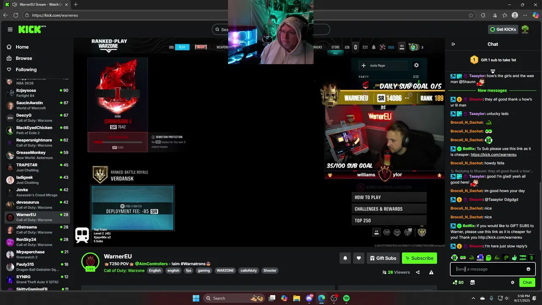This screenshot has height=305, width=542.
Task: Click the 80 channel points balance
Action: [458, 282]
